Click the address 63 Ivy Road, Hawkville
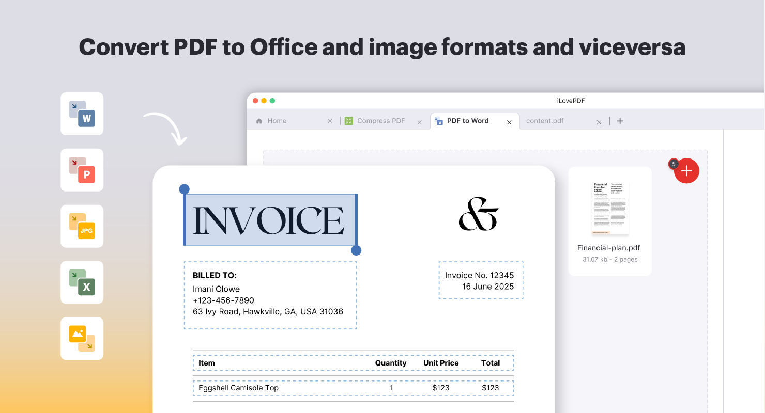The height and width of the screenshot is (413, 765). pyautogui.click(x=268, y=312)
